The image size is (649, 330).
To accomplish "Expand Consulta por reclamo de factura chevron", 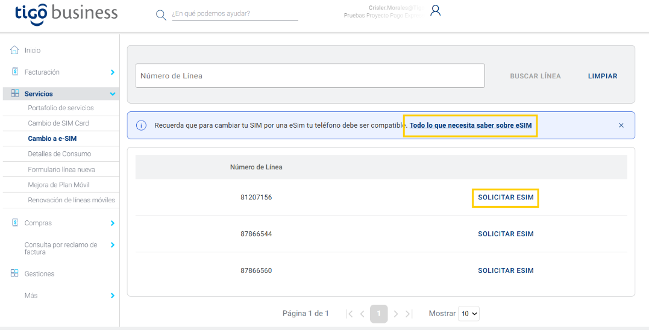I will pos(113,245).
